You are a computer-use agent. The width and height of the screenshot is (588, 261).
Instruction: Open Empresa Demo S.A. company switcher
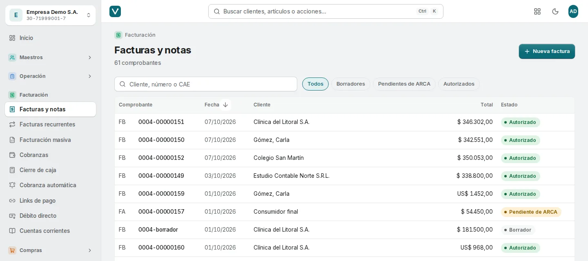tap(50, 15)
